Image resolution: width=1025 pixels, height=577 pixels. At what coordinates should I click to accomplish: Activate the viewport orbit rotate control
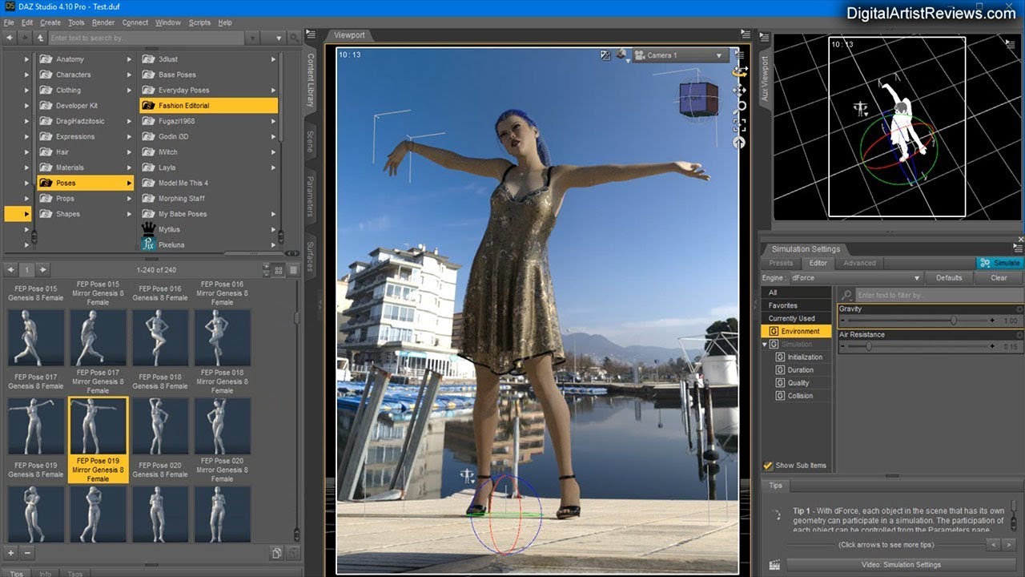[x=740, y=71]
